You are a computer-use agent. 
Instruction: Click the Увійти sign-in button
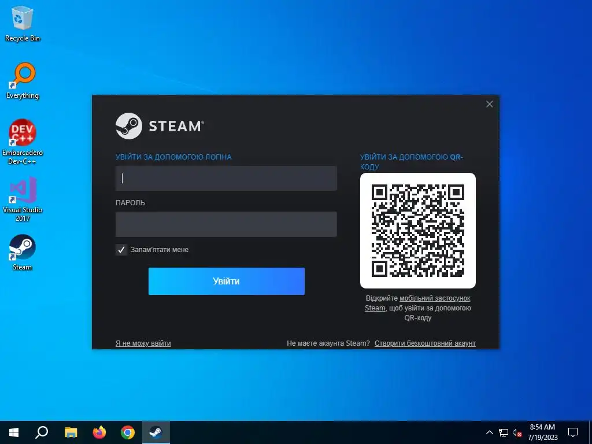[x=226, y=282]
